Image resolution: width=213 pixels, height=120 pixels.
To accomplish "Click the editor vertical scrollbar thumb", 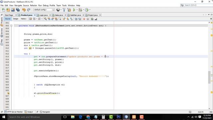I will 209,77.
